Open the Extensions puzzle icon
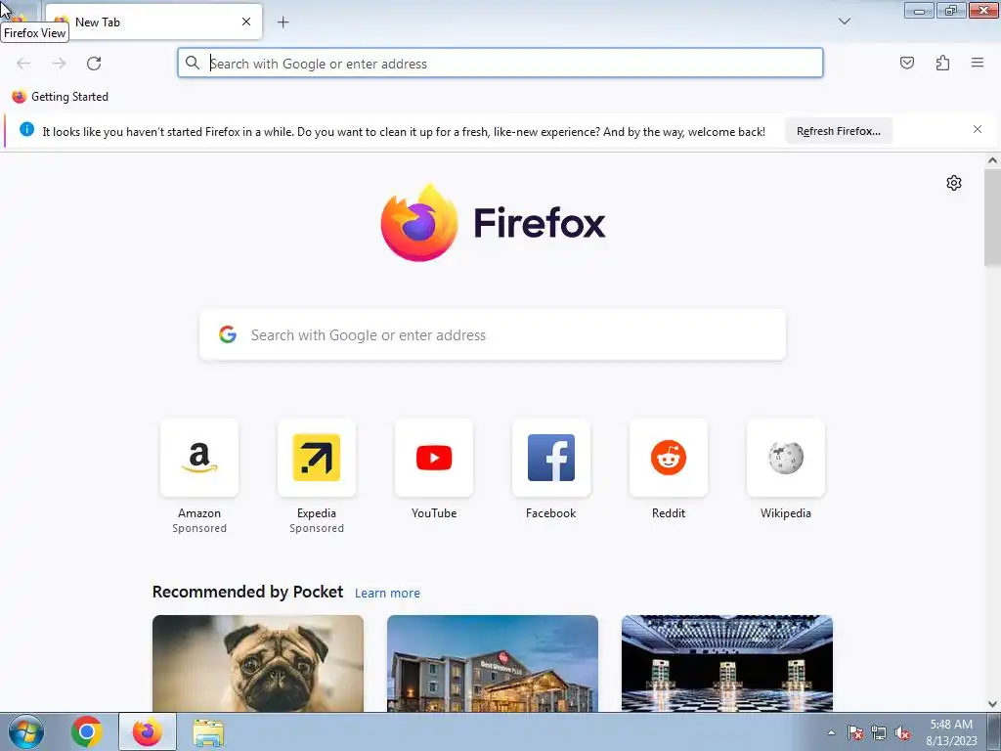The width and height of the screenshot is (1001, 751). point(942,63)
